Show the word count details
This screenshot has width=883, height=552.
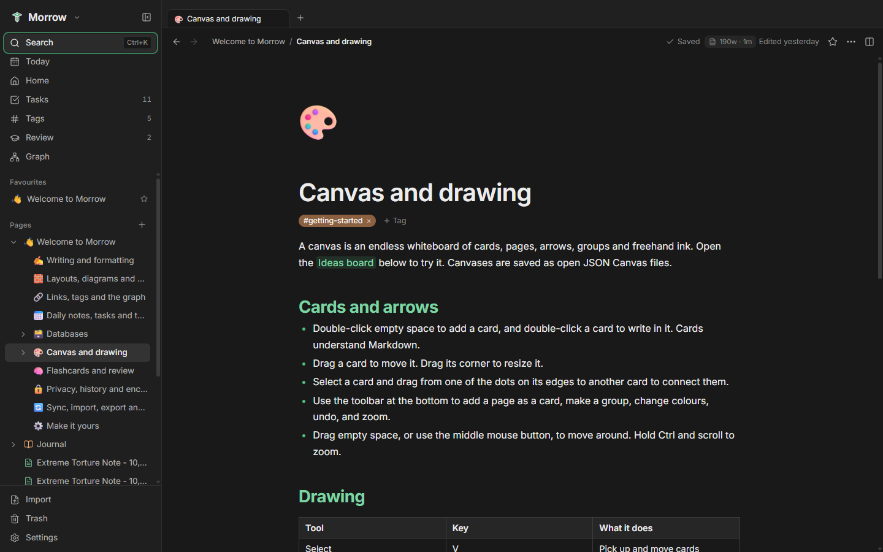[x=730, y=42]
